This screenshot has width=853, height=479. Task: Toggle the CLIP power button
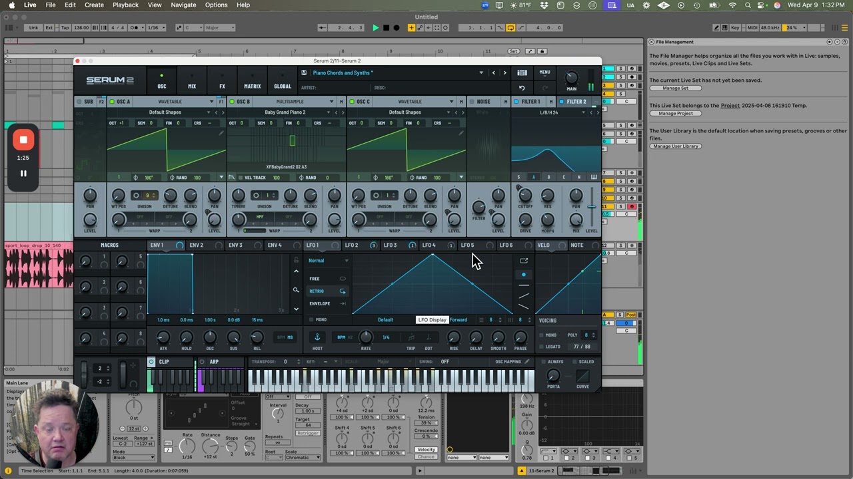pyautogui.click(x=151, y=362)
